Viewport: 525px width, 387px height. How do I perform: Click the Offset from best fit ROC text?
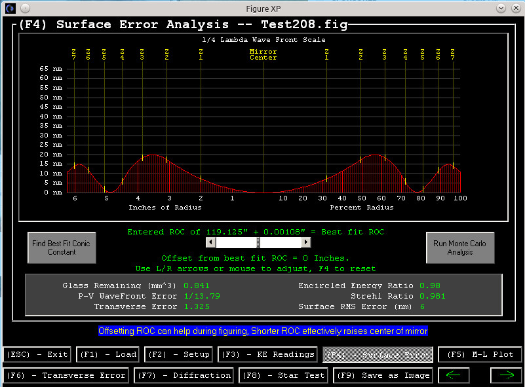[x=255, y=258]
